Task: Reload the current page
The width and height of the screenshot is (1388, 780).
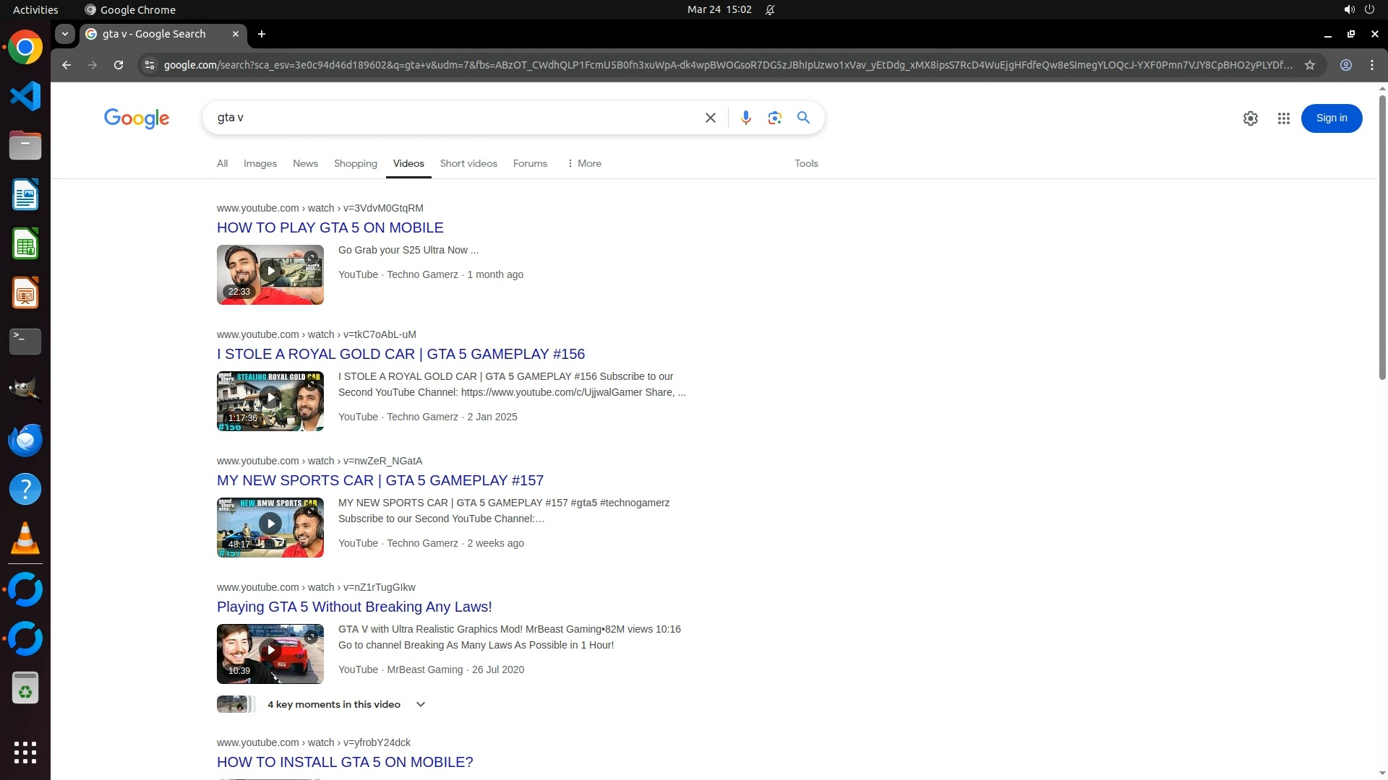Action: (119, 65)
